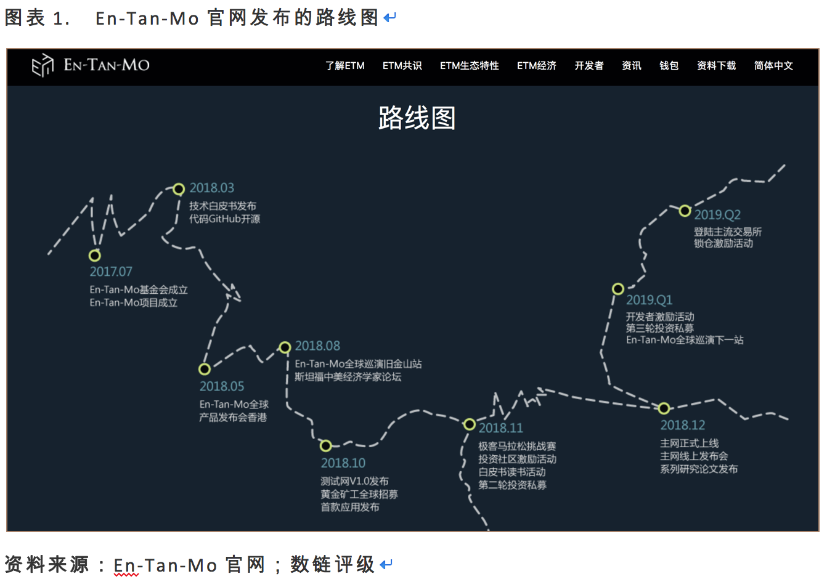Click the text 测试网V1.0发布
827x579 pixels.
tap(354, 481)
